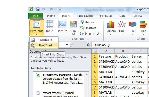The height and width of the screenshot is (97, 149).
Task: Click the Excel application icon in title bar
Action: [x=31, y=9]
